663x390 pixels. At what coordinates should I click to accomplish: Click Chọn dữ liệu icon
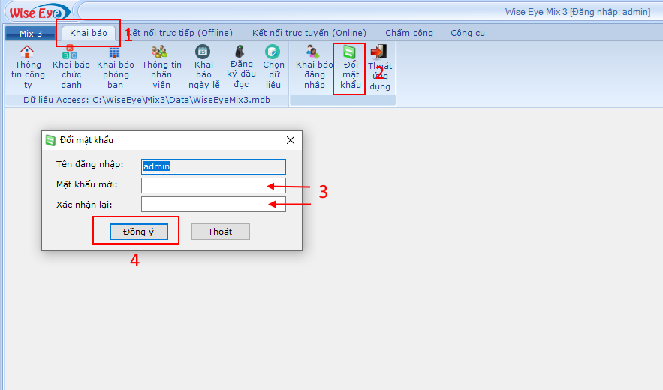(x=273, y=52)
